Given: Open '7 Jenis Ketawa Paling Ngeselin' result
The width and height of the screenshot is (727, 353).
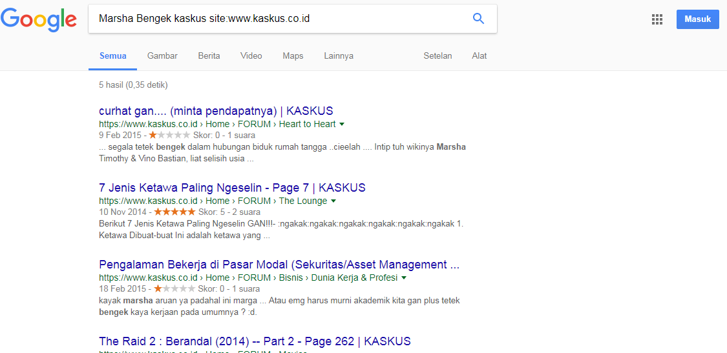Looking at the screenshot, I should click(x=232, y=188).
